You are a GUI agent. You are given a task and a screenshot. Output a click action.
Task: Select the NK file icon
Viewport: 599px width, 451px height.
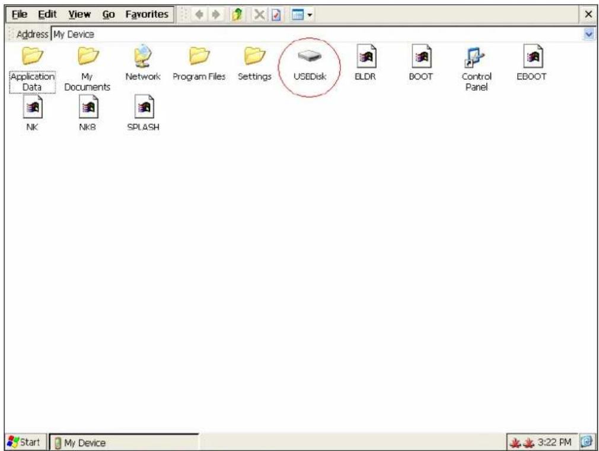tap(32, 113)
